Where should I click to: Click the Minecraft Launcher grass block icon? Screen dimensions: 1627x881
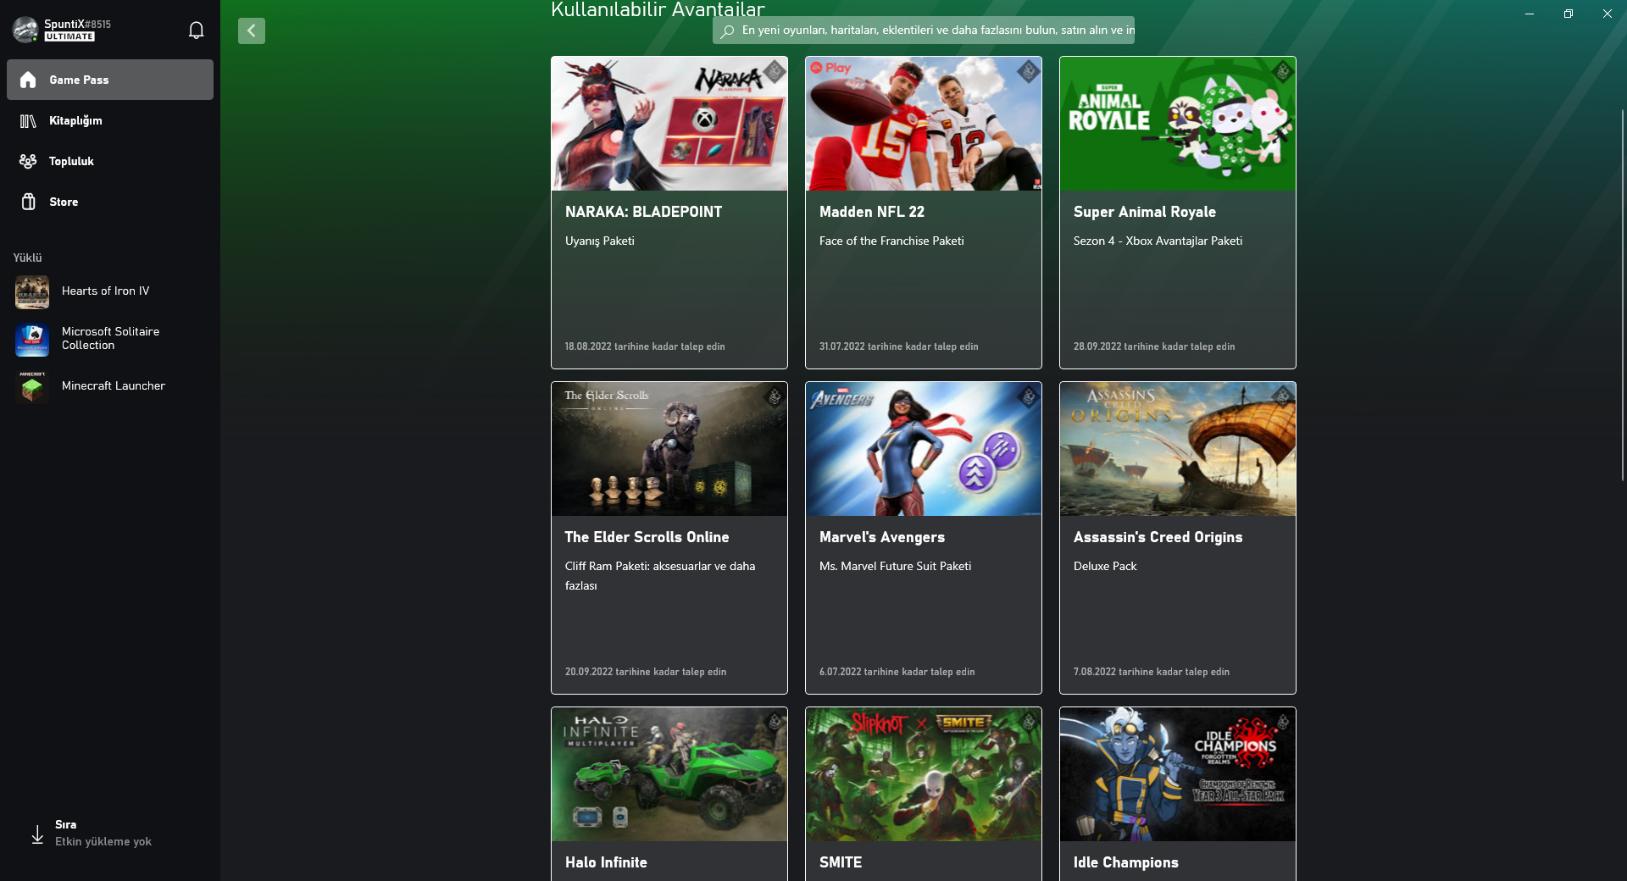tap(32, 387)
